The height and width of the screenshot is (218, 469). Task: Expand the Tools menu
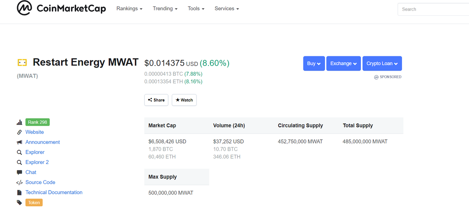coord(196,8)
